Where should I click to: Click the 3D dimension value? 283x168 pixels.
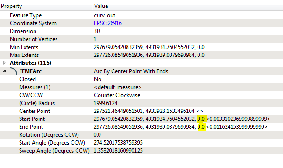point(97,31)
